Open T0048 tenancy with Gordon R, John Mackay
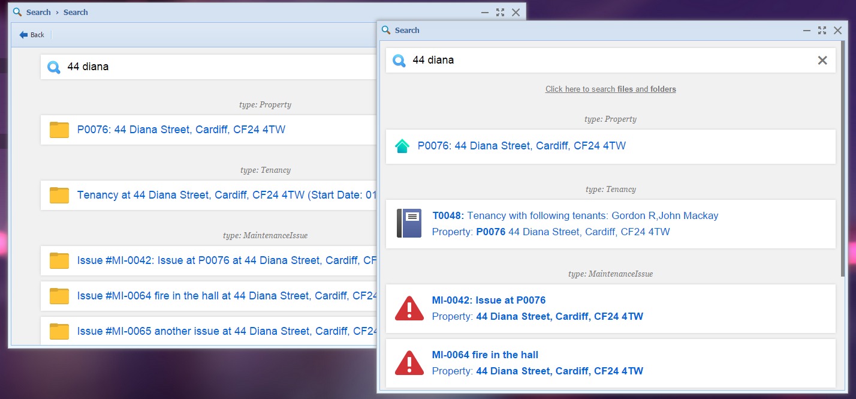This screenshot has width=856, height=399. pos(574,216)
